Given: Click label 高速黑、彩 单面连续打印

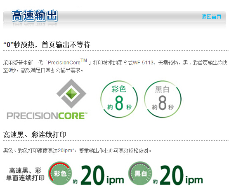Looking at the screenshot, I should click(x=25, y=174).
